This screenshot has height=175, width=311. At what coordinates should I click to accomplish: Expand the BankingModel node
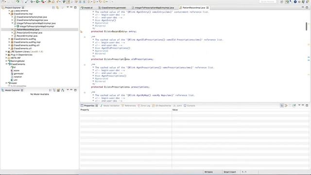point(6,61)
